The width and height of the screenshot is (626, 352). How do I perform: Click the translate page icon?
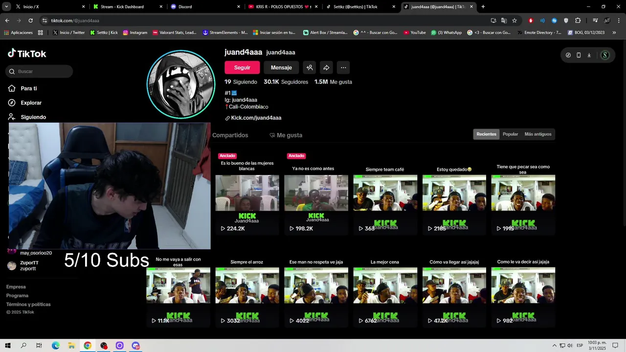point(504,21)
